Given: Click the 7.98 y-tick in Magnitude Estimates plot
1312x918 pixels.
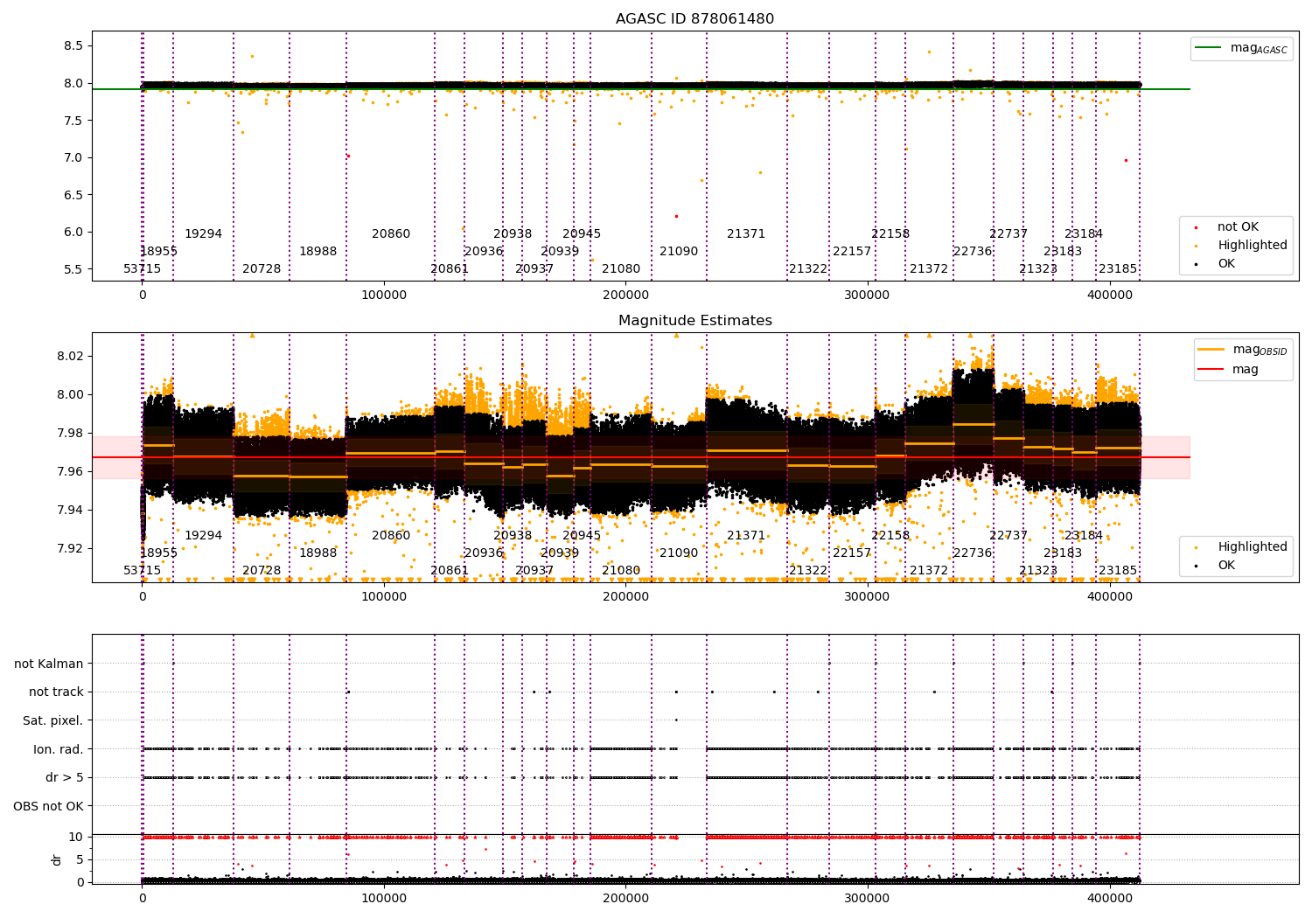Looking at the screenshot, I should (70, 433).
